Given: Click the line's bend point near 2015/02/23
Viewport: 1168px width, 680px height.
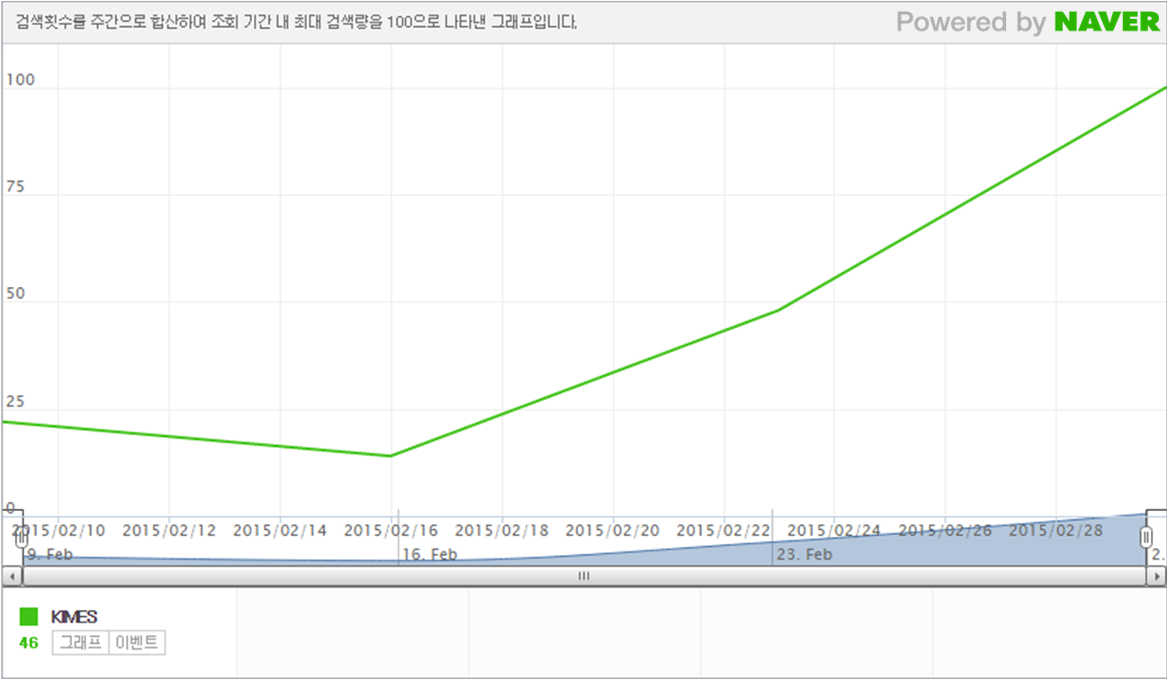Looking at the screenshot, I should tap(777, 310).
